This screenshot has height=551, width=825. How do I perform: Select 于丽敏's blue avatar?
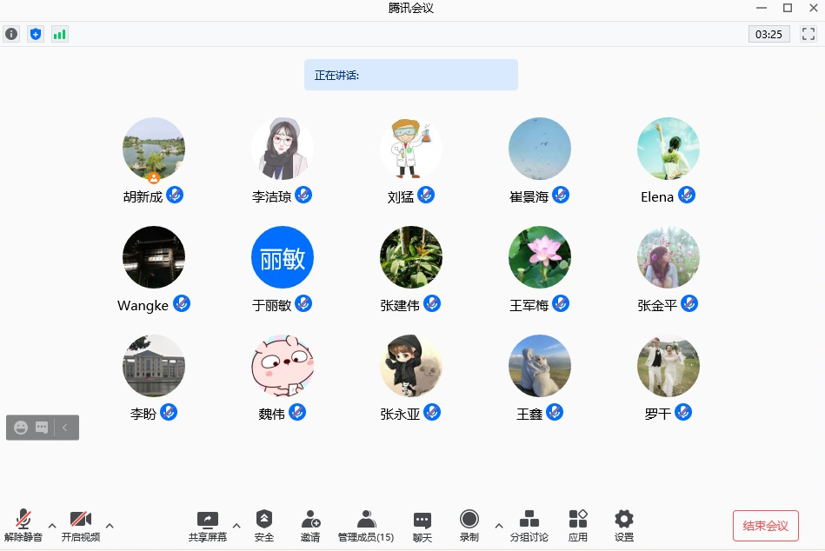click(283, 257)
